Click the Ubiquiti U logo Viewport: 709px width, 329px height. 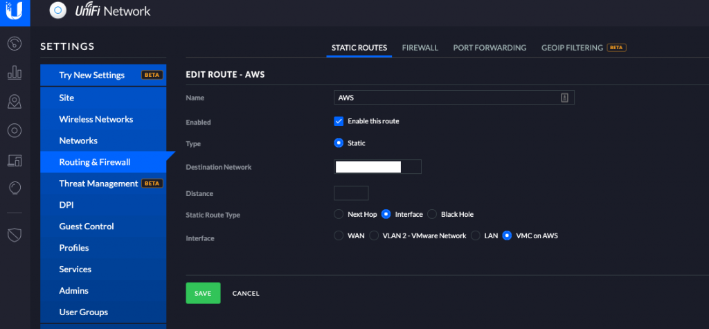15,12
